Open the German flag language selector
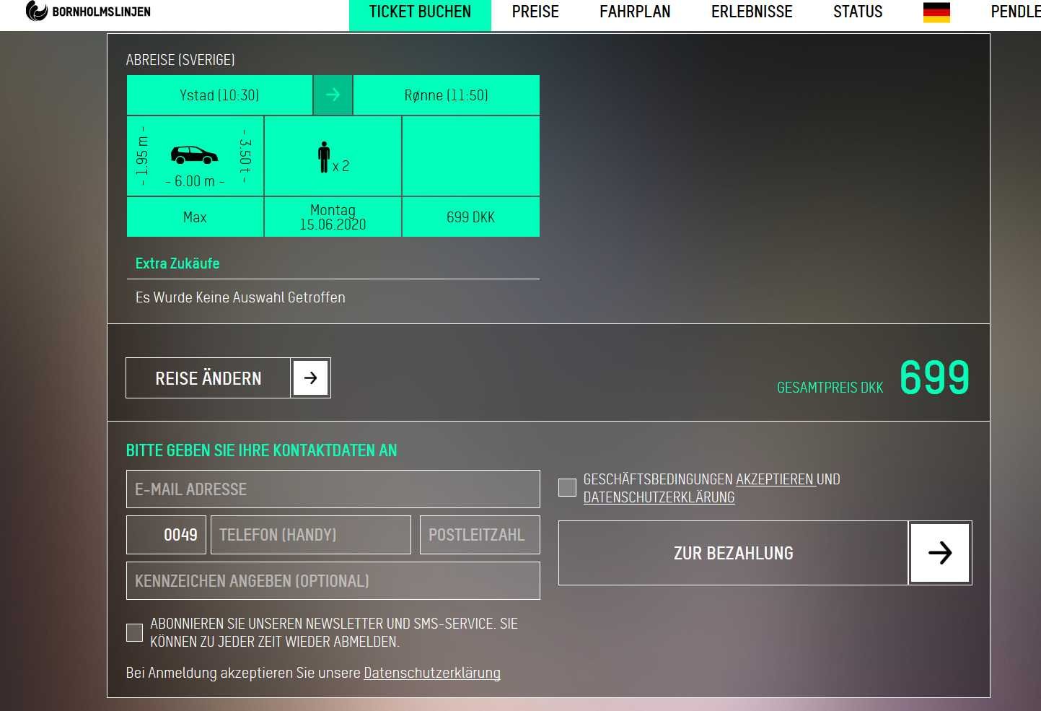This screenshot has width=1041, height=711. 936,12
